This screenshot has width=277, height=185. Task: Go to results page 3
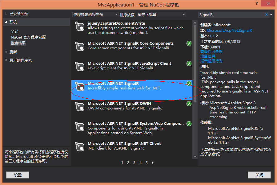(x=134, y=163)
